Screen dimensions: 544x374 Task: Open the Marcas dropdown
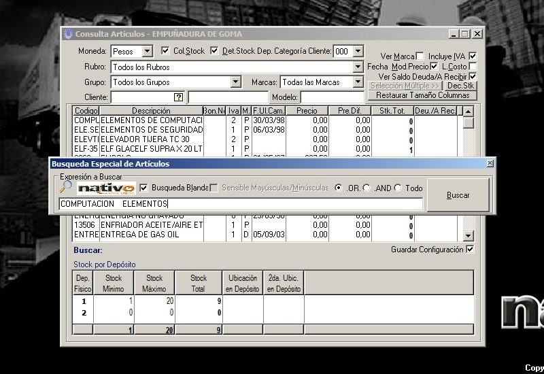click(358, 82)
